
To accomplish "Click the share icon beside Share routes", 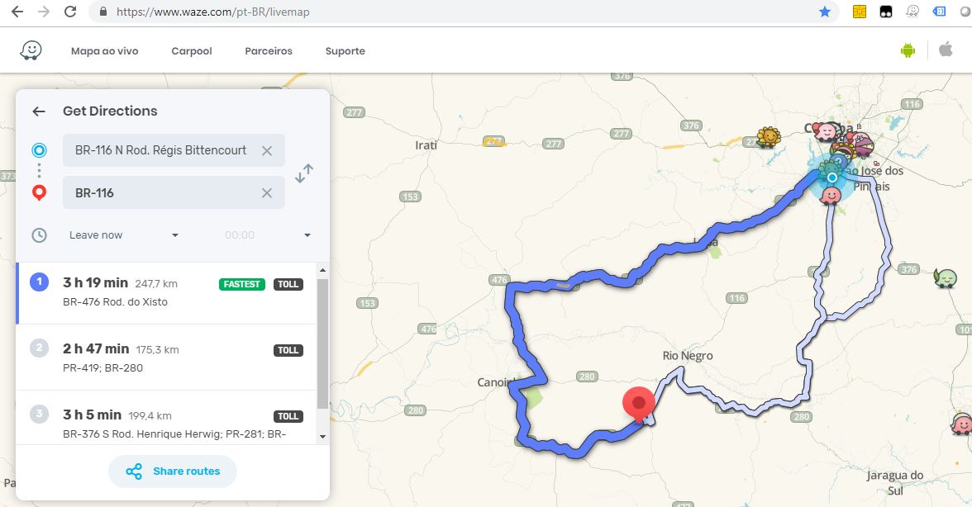I will click(x=134, y=471).
